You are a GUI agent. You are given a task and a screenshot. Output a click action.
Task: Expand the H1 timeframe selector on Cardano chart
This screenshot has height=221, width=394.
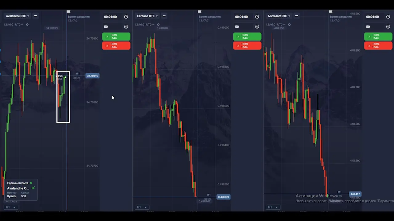(141, 207)
